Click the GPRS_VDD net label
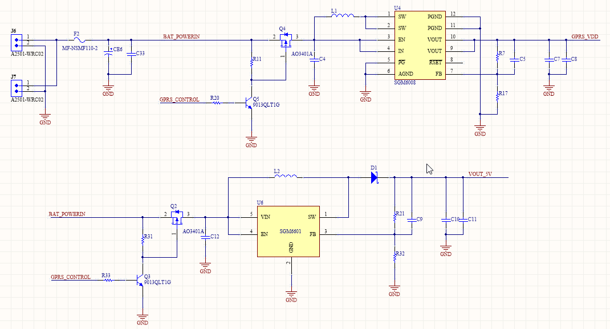The width and height of the screenshot is (610, 329). pos(585,36)
